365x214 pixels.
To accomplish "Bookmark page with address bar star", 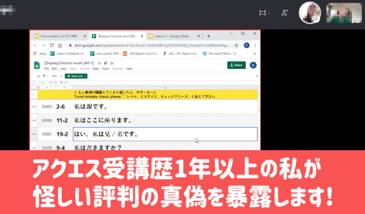I will [x=236, y=45].
